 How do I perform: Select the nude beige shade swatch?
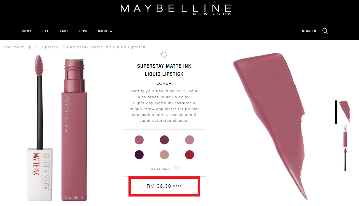tap(164, 155)
